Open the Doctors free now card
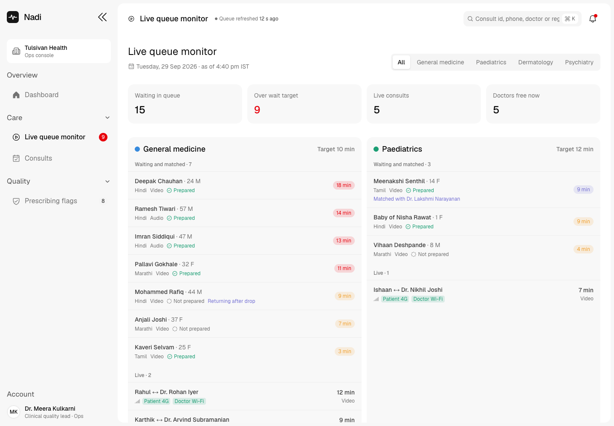This screenshot has width=614, height=426. [543, 104]
